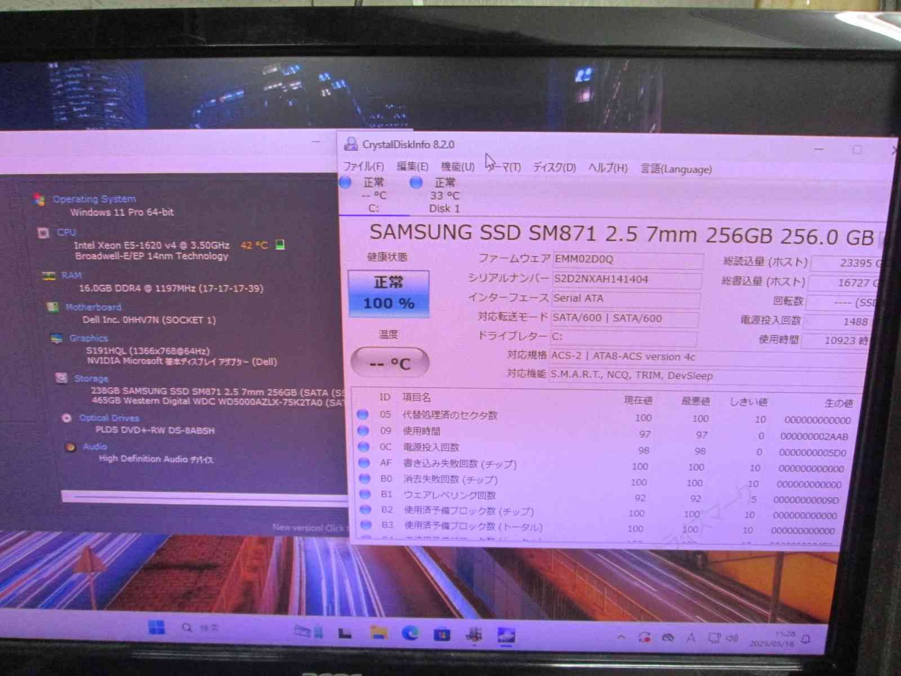This screenshot has height=676, width=901.
Task: Open the Windows Start menu
Action: (157, 626)
